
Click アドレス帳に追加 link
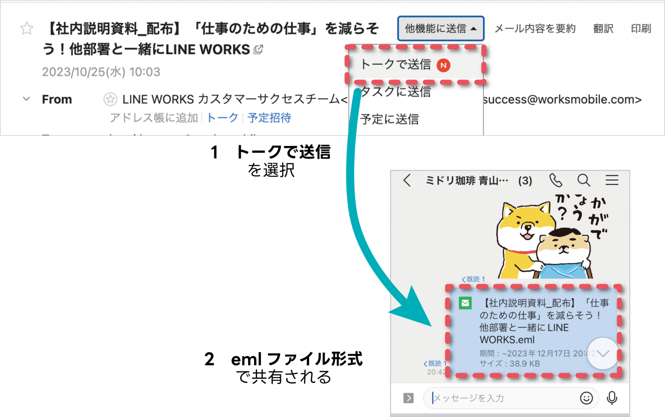coord(154,118)
